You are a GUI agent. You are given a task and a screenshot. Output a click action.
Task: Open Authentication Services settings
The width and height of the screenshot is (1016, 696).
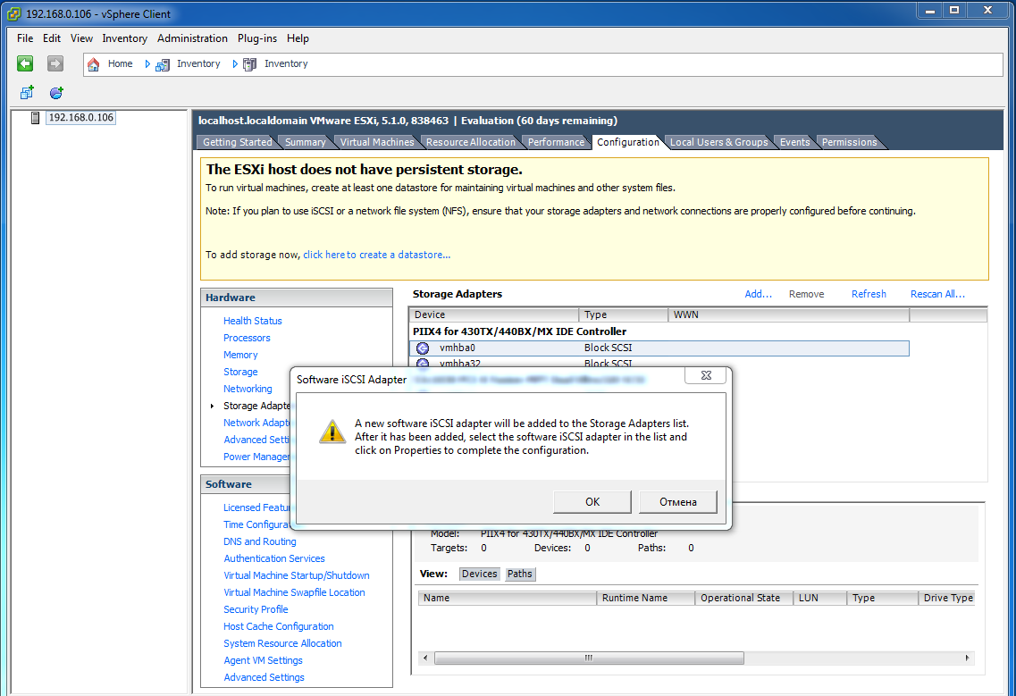click(274, 558)
